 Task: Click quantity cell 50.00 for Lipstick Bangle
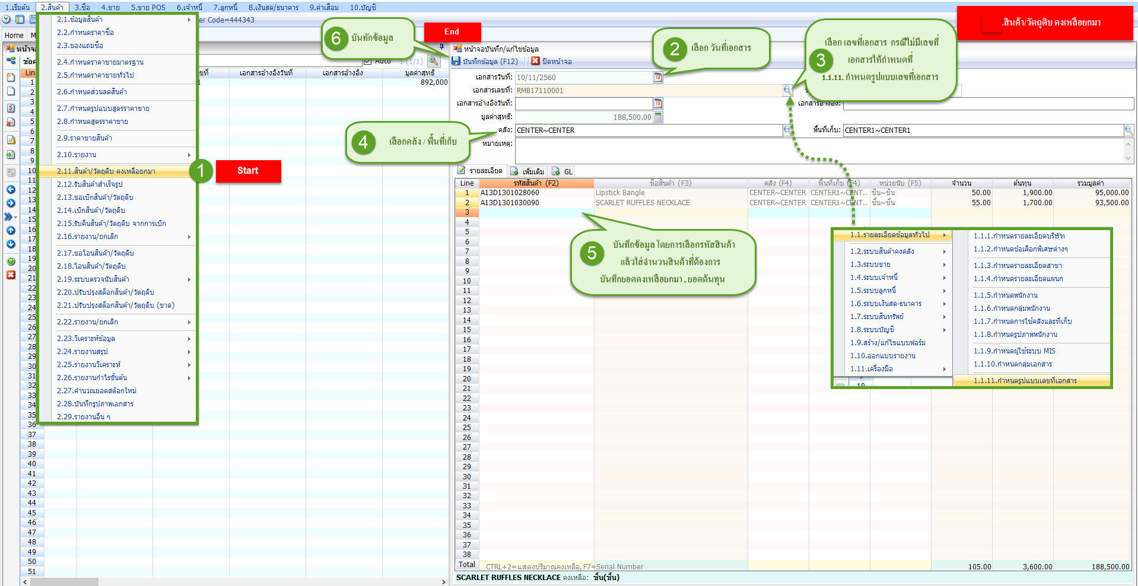(x=961, y=193)
